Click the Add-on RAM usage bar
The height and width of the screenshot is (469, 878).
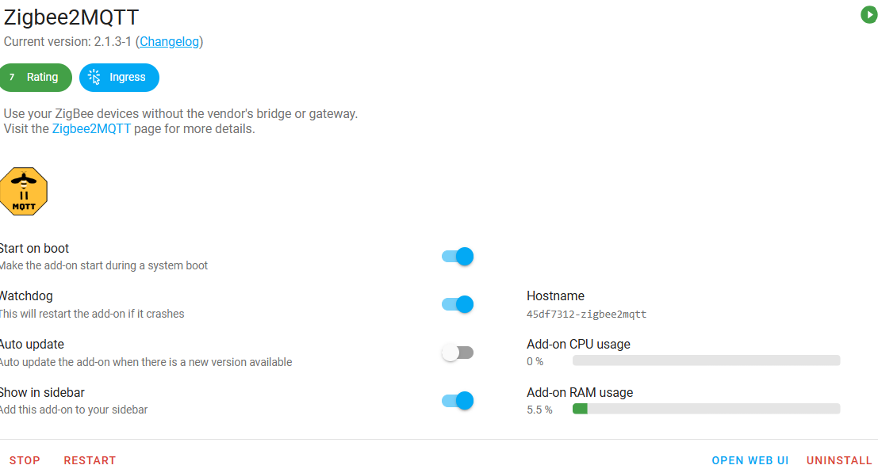point(706,409)
